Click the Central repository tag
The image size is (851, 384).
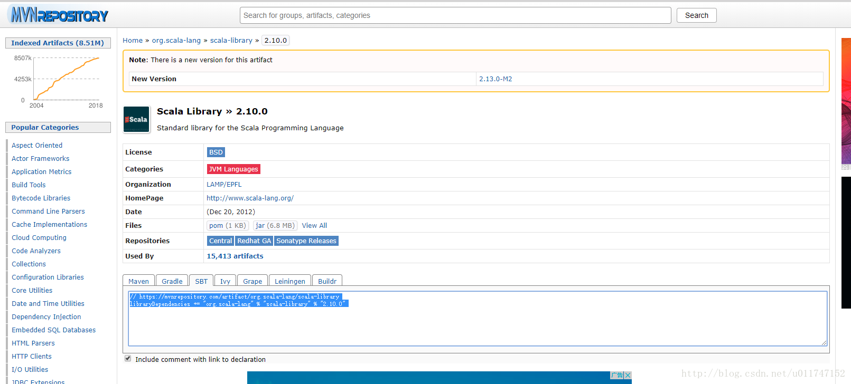click(x=220, y=241)
